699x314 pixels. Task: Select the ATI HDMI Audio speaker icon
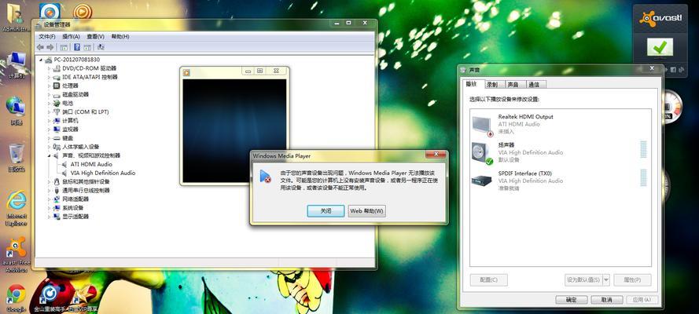[x=64, y=165]
